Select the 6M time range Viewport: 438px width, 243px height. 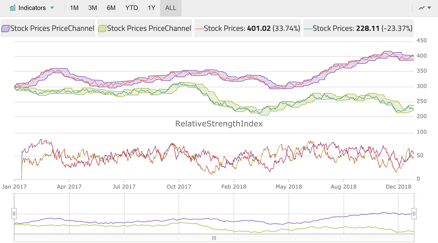[x=111, y=8]
